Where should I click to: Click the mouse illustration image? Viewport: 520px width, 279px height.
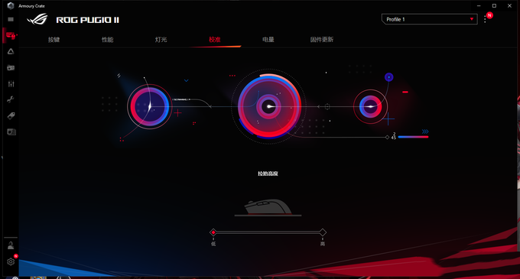click(x=268, y=207)
